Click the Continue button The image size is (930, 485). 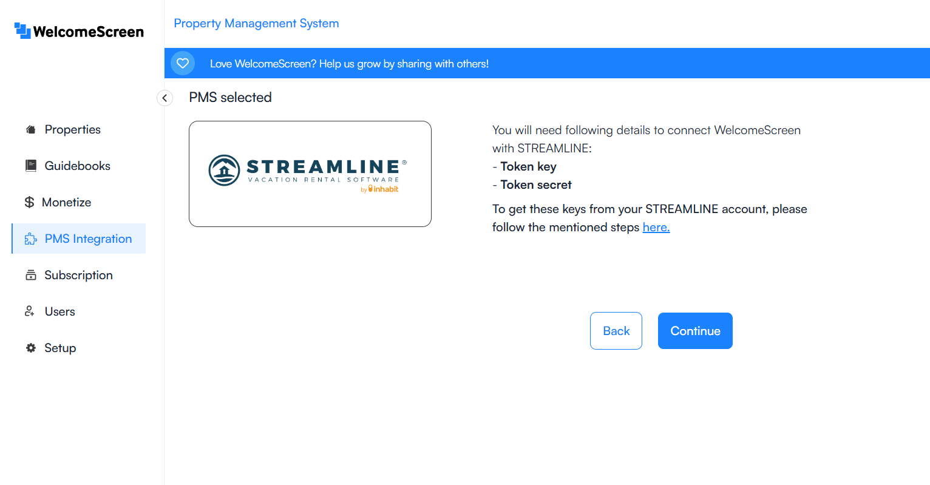(x=695, y=331)
